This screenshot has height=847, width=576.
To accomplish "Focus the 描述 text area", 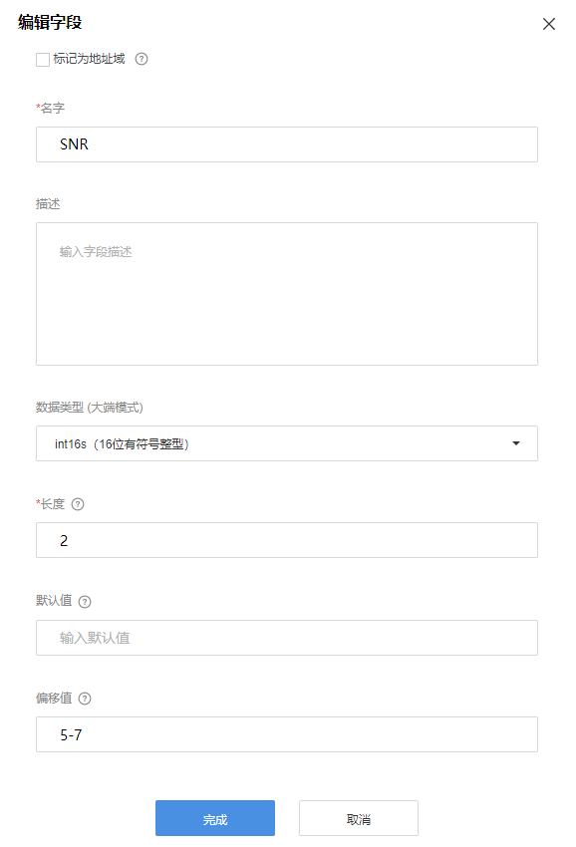I will (287, 294).
